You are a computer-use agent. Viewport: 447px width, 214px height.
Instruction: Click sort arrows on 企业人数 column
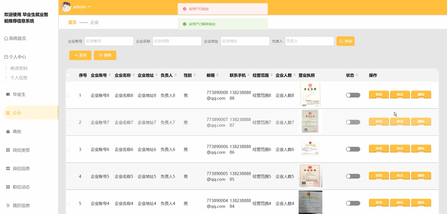[295, 75]
